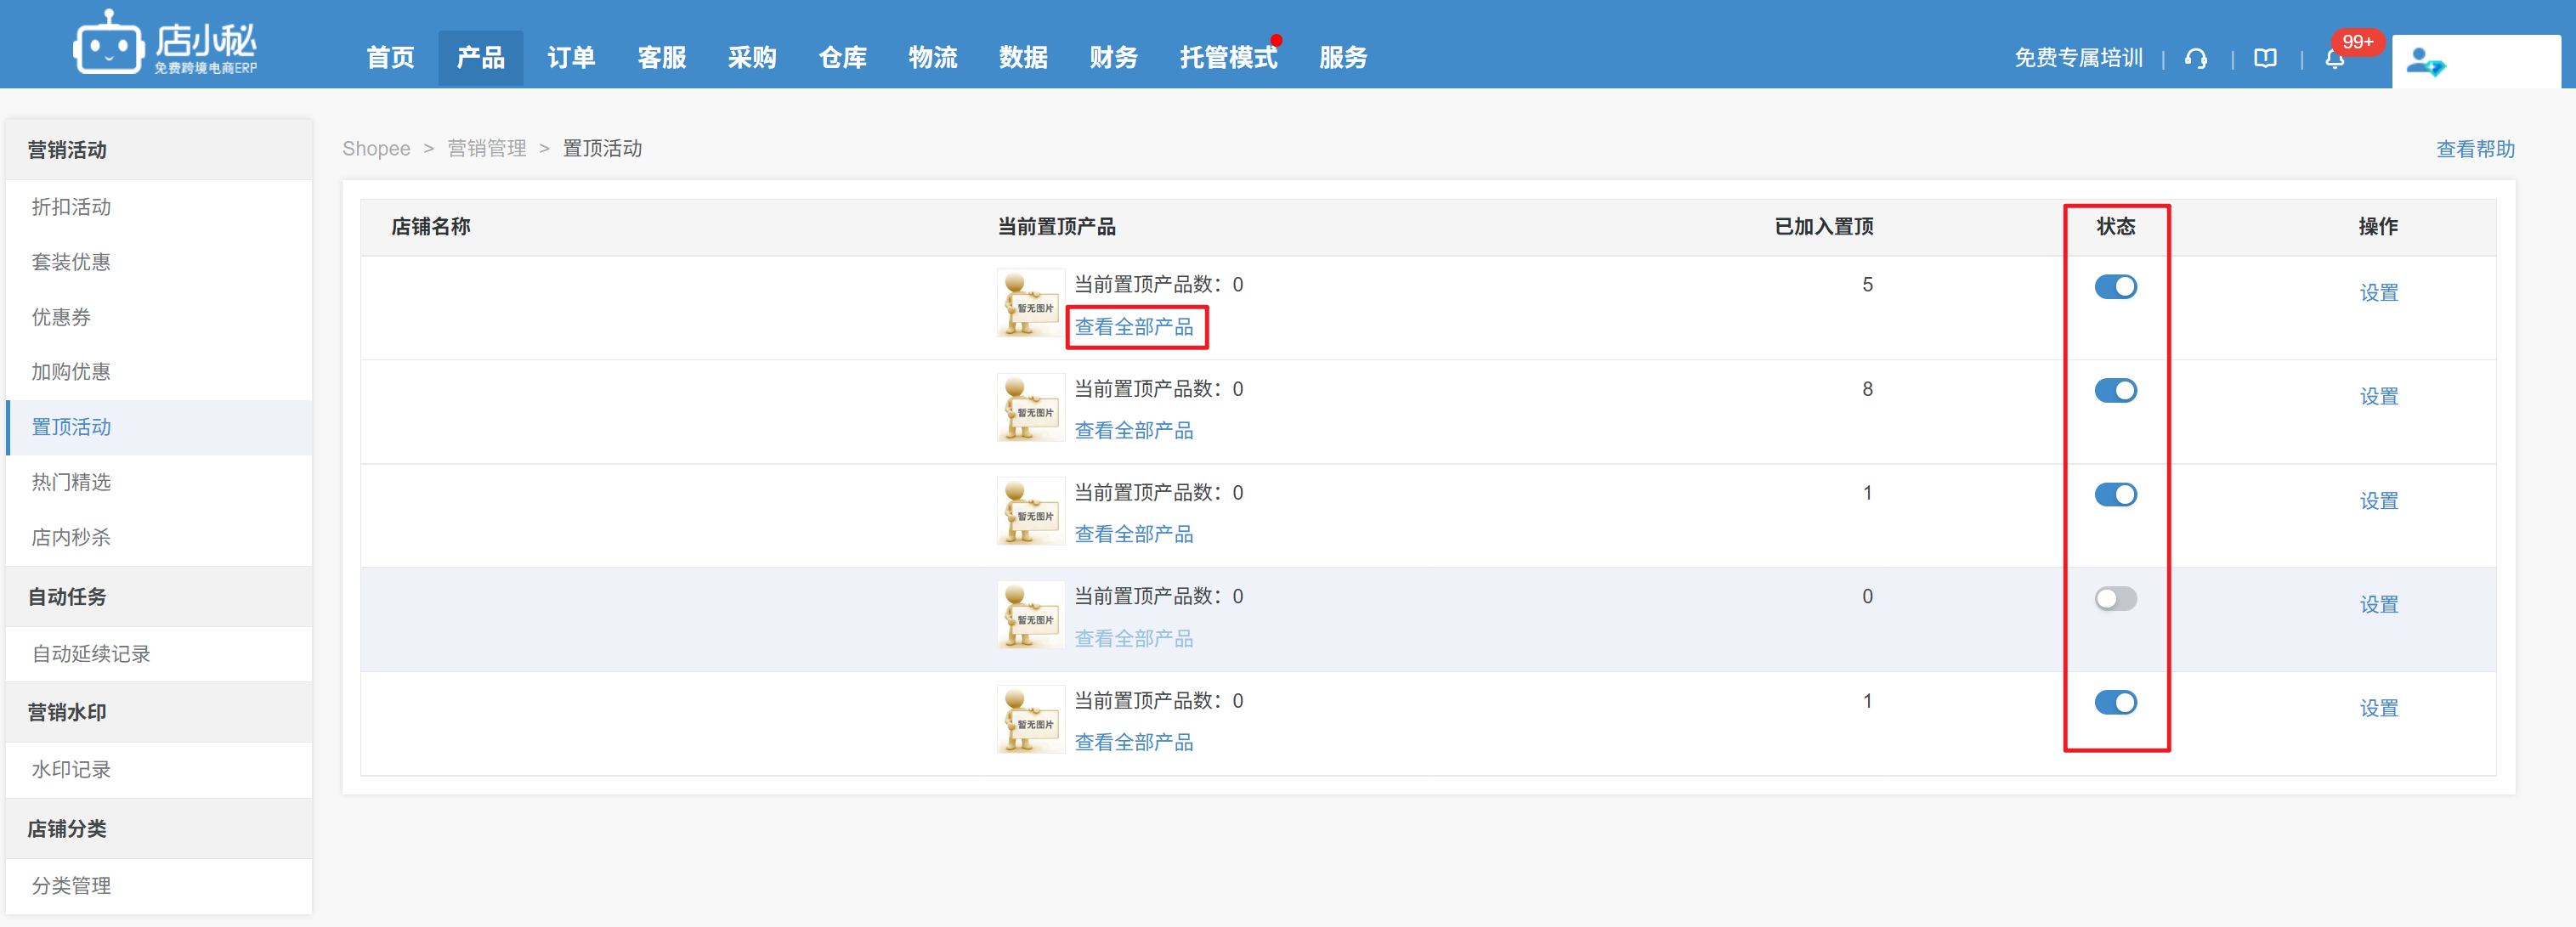Select 折扣活动 in the sidebar
Image resolution: width=2576 pixels, height=927 pixels.
point(71,207)
